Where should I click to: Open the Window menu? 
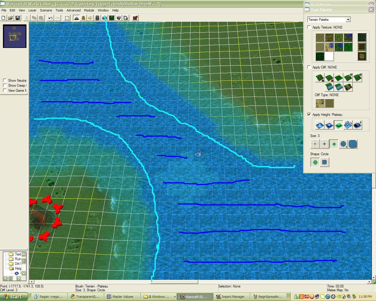(103, 10)
